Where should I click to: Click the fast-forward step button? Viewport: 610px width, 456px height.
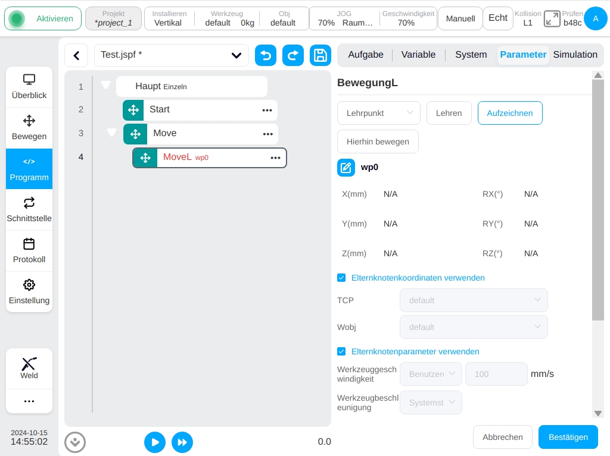click(182, 442)
